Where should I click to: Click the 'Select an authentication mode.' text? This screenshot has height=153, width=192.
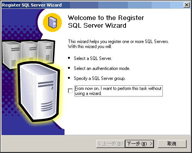tap(102, 68)
